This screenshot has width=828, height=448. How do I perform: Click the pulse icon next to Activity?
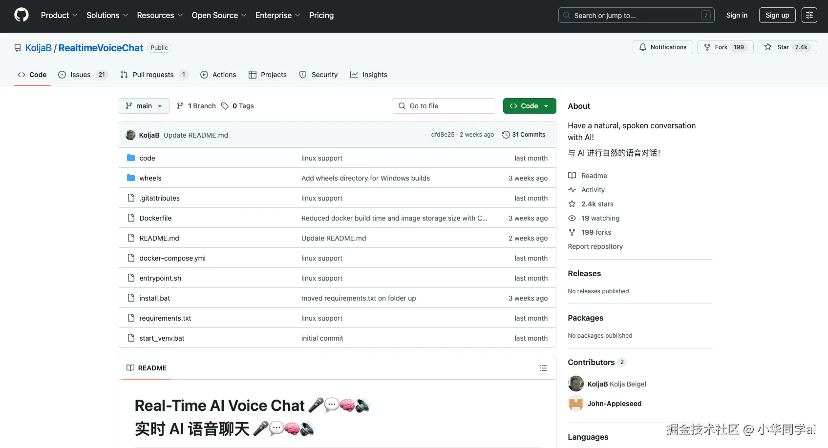click(572, 190)
